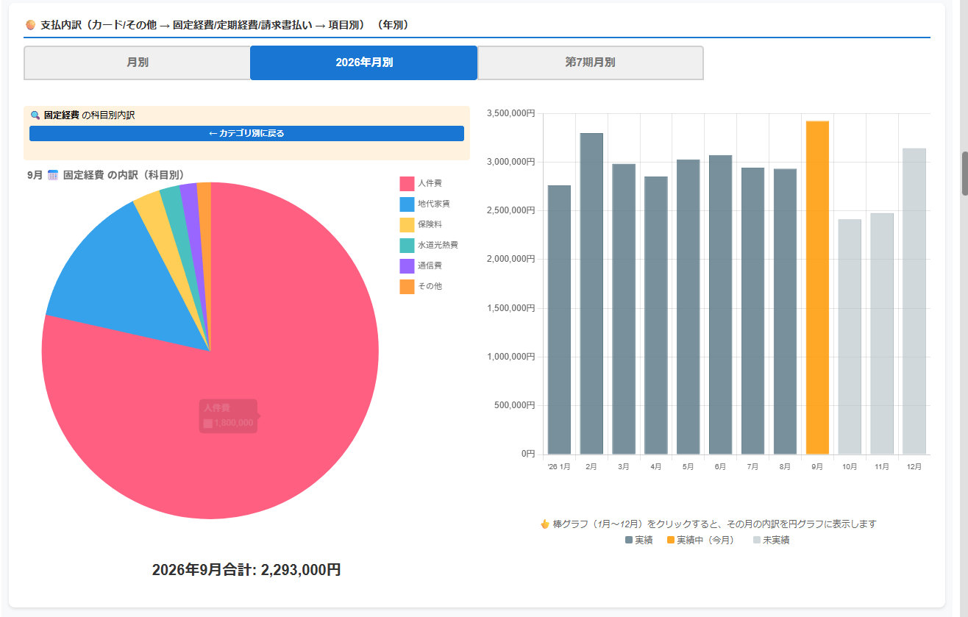Image resolution: width=968 pixels, height=617 pixels.
Task: Click the 1月 bar in bar chart
Action: point(559,320)
